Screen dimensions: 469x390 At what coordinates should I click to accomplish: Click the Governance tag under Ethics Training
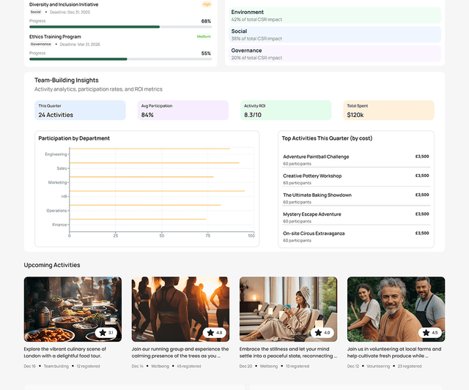[x=41, y=44]
